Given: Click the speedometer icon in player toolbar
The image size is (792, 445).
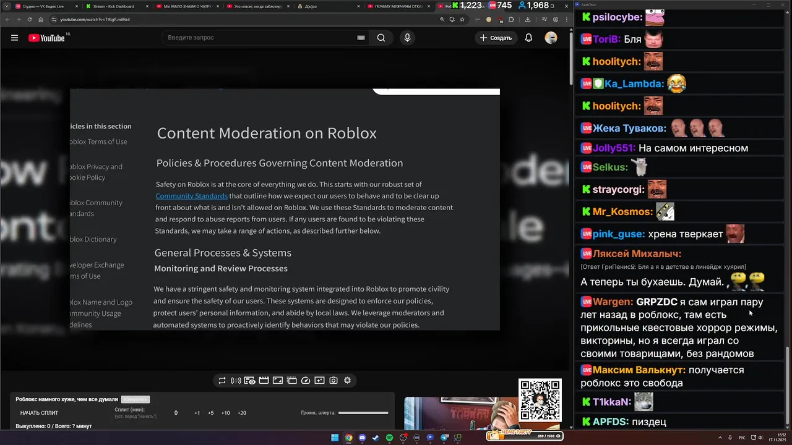Looking at the screenshot, I should (306, 381).
